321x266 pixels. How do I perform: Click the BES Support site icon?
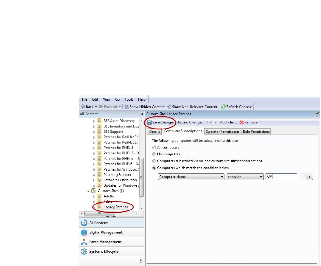coord(99,131)
